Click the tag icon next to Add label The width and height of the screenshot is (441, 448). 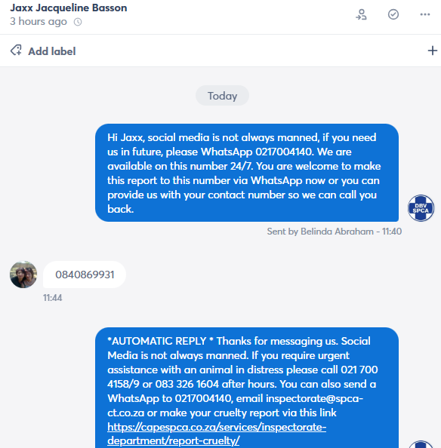pos(16,51)
